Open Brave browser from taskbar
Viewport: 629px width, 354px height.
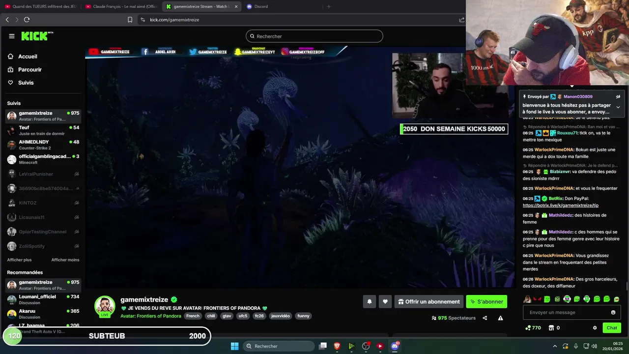337,346
